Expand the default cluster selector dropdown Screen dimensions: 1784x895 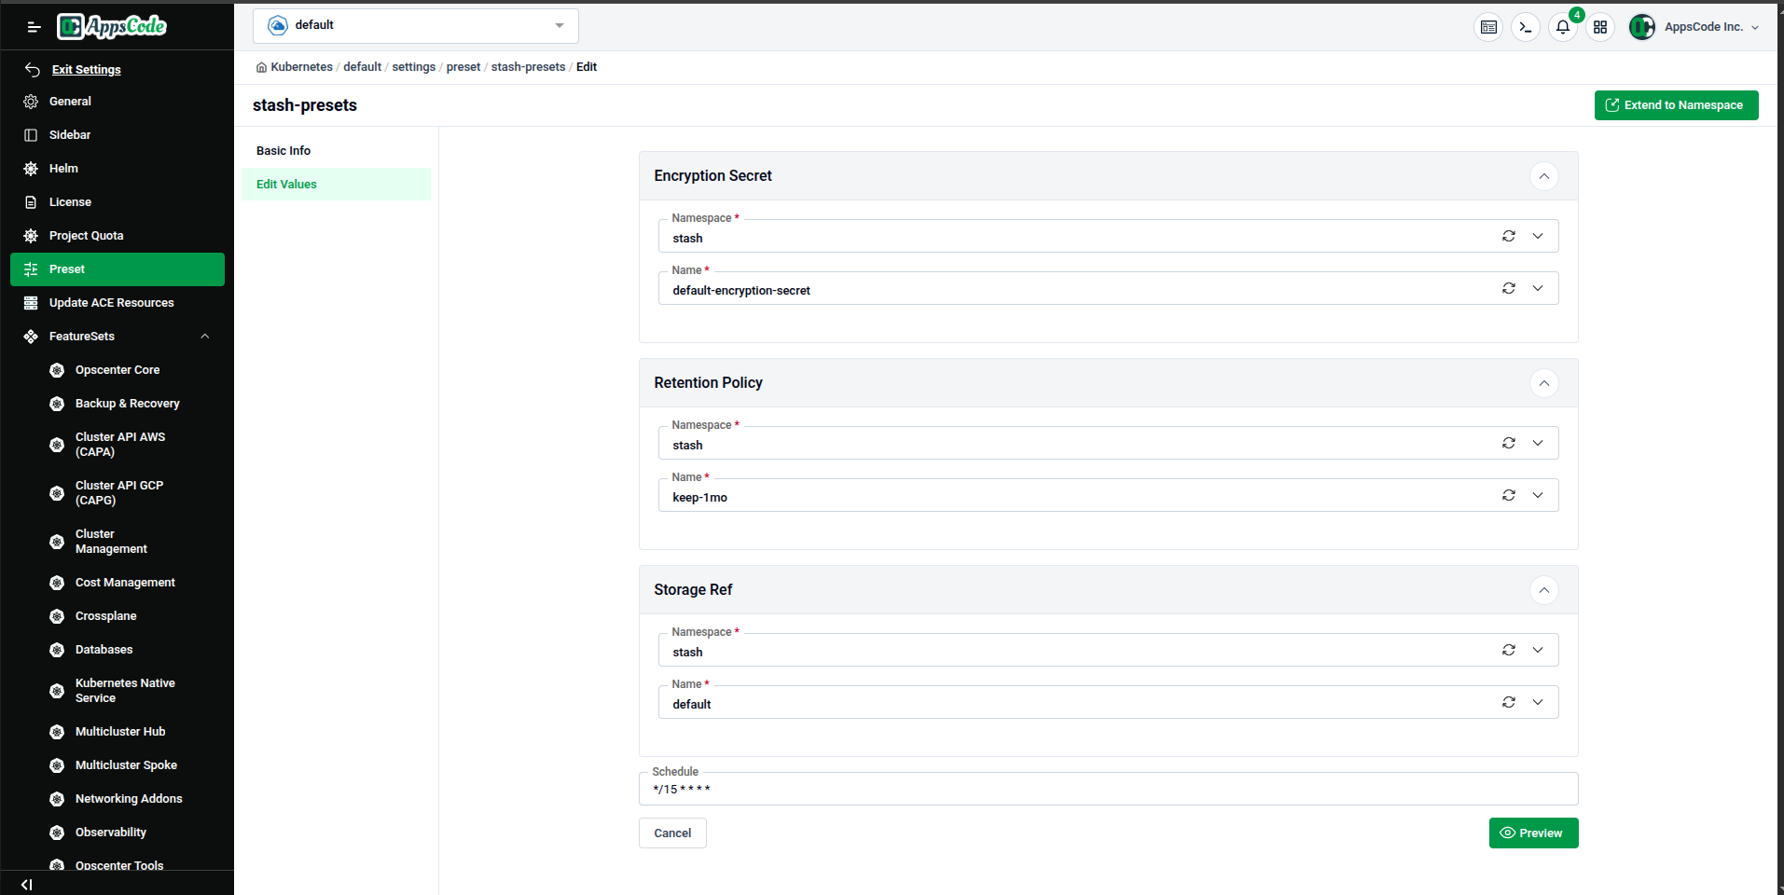coord(558,25)
